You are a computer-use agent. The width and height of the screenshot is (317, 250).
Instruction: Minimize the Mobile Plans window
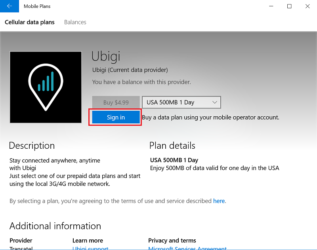271,6
